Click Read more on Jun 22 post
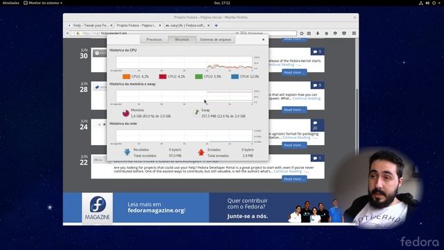The width and height of the screenshot is (444, 250). click(294, 179)
